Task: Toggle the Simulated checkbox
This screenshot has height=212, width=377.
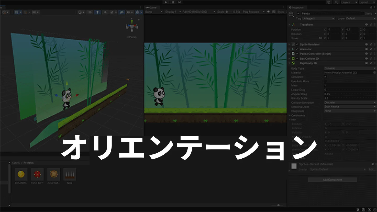Action: [325, 77]
